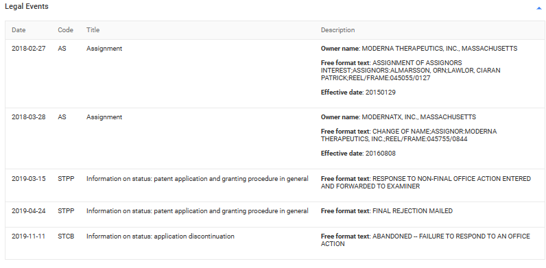The image size is (546, 268).
Task: Click the CHANGE OF NAME free format text
Action: 409,136
